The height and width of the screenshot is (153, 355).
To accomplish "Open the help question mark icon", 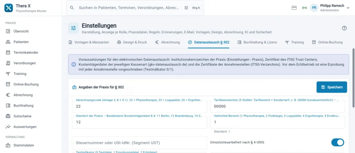I will pos(344,28).
